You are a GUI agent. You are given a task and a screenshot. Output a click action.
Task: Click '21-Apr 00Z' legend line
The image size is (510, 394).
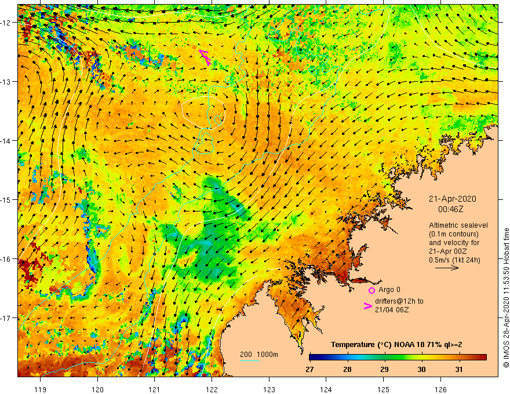(x=448, y=251)
